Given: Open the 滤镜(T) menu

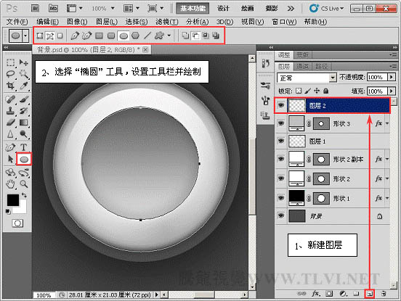Looking at the screenshot, I should click(x=167, y=22).
